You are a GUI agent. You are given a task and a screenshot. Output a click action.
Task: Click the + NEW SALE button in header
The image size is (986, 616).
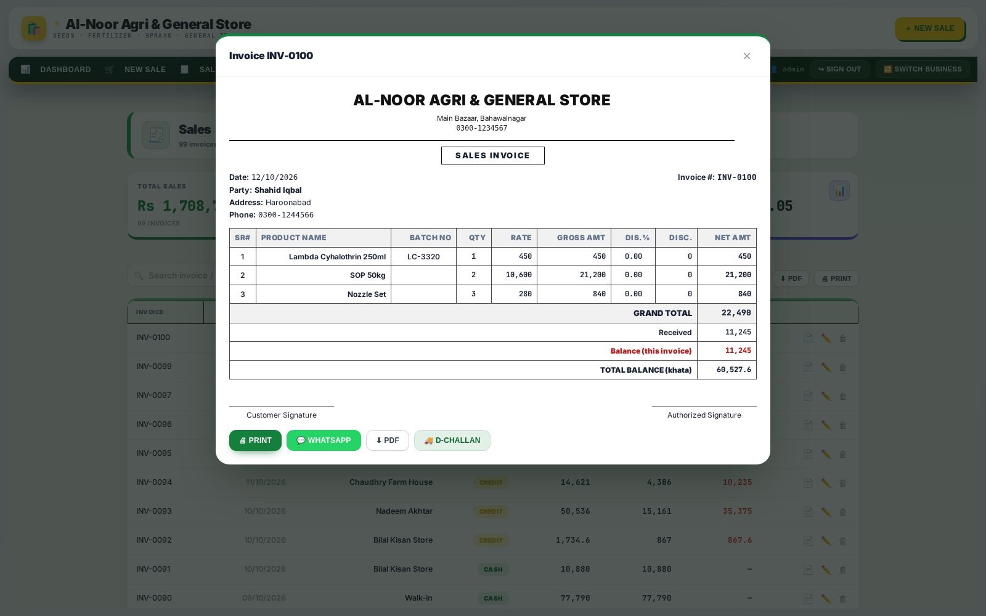[930, 28]
